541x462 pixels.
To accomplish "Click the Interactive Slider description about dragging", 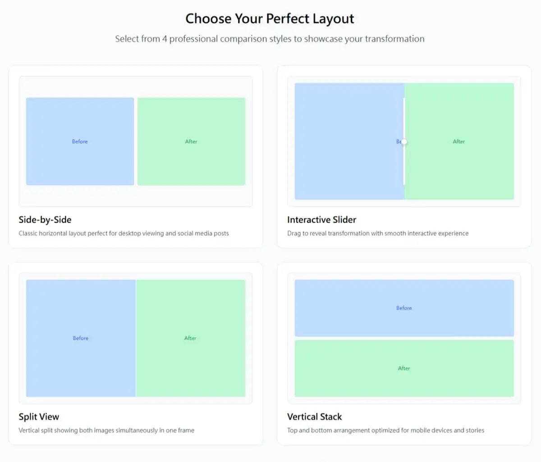I will (x=378, y=233).
